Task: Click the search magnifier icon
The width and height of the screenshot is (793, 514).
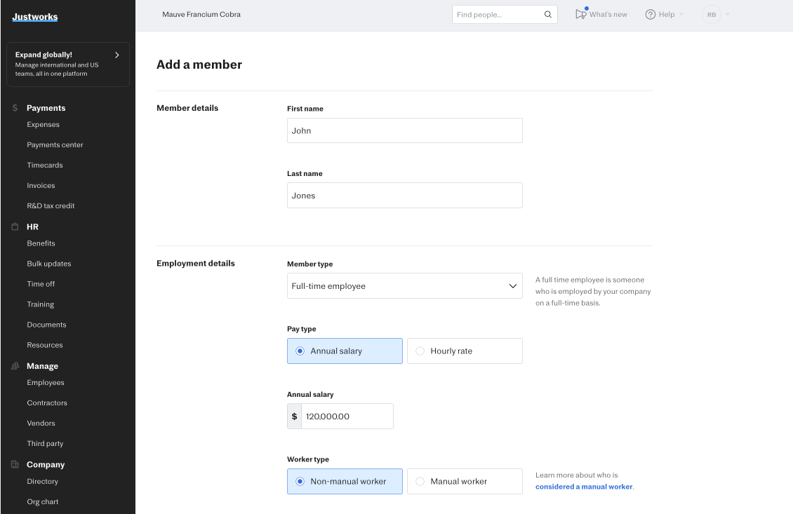Action: tap(548, 15)
